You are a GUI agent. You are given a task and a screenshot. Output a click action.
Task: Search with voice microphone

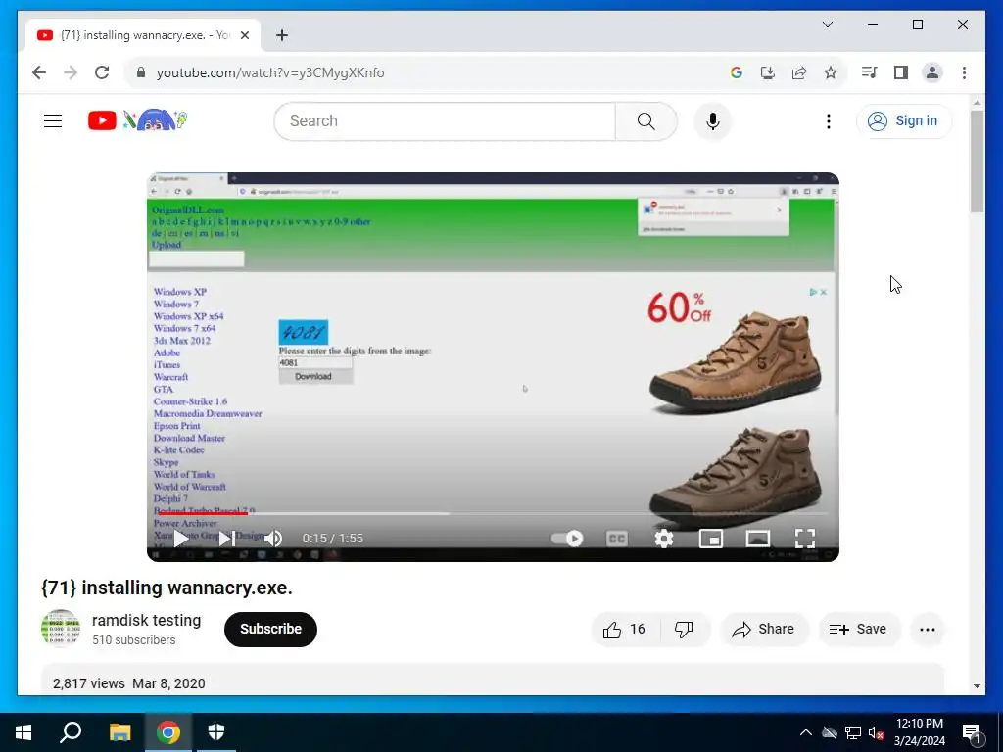[713, 120]
